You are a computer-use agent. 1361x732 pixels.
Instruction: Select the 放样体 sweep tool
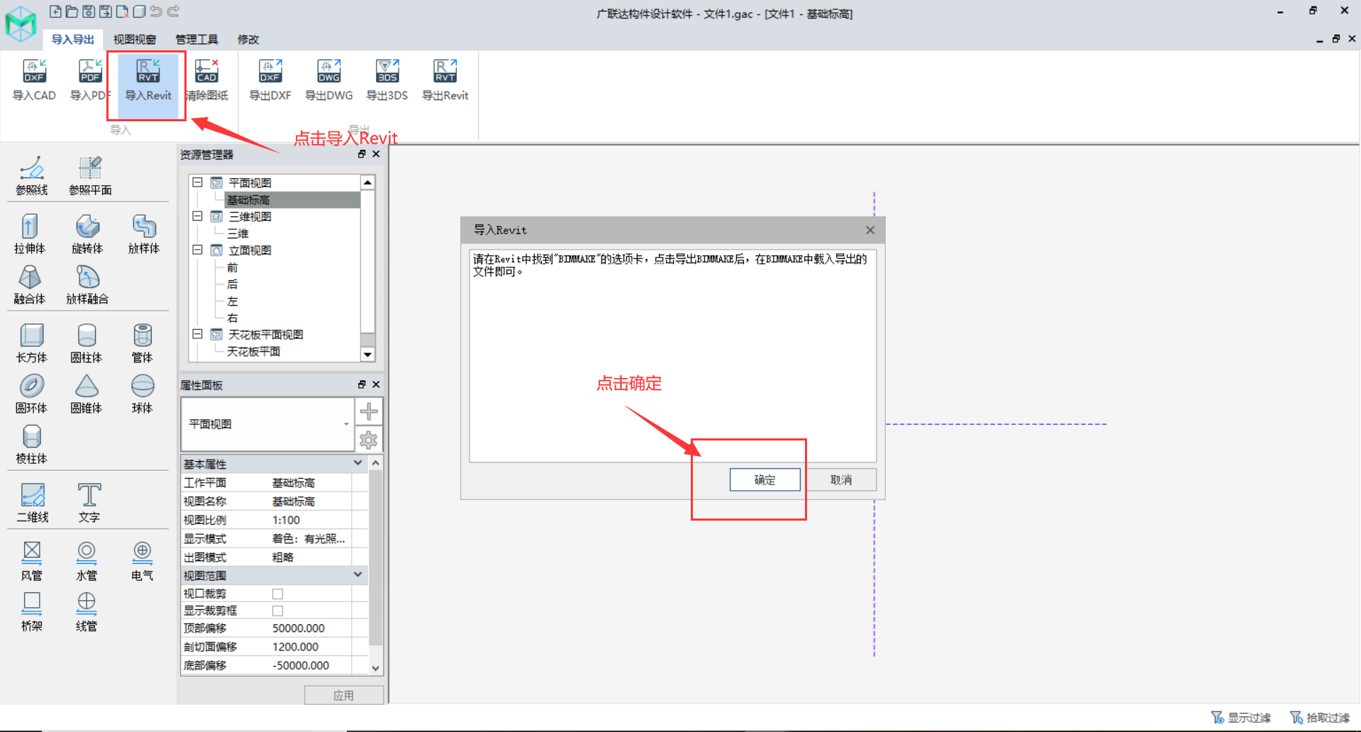144,234
